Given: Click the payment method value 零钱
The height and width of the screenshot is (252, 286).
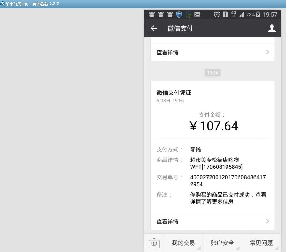Looking at the screenshot, I should point(195,150).
